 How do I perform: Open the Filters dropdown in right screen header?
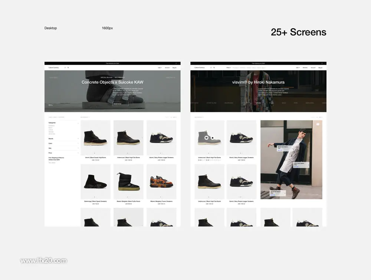coord(229,67)
